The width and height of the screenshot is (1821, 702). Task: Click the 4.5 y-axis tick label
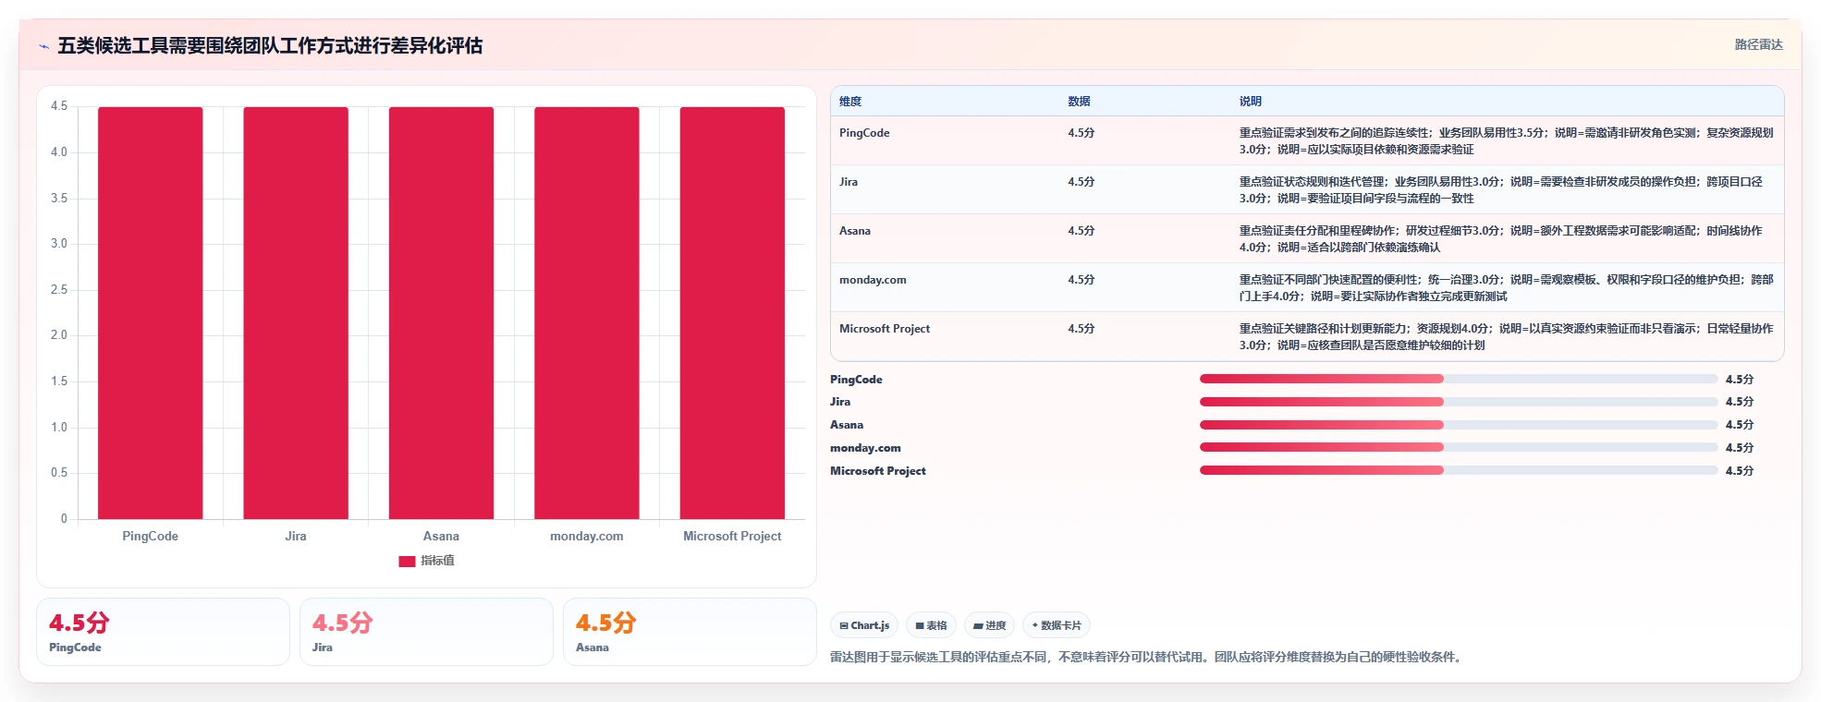pyautogui.click(x=59, y=106)
